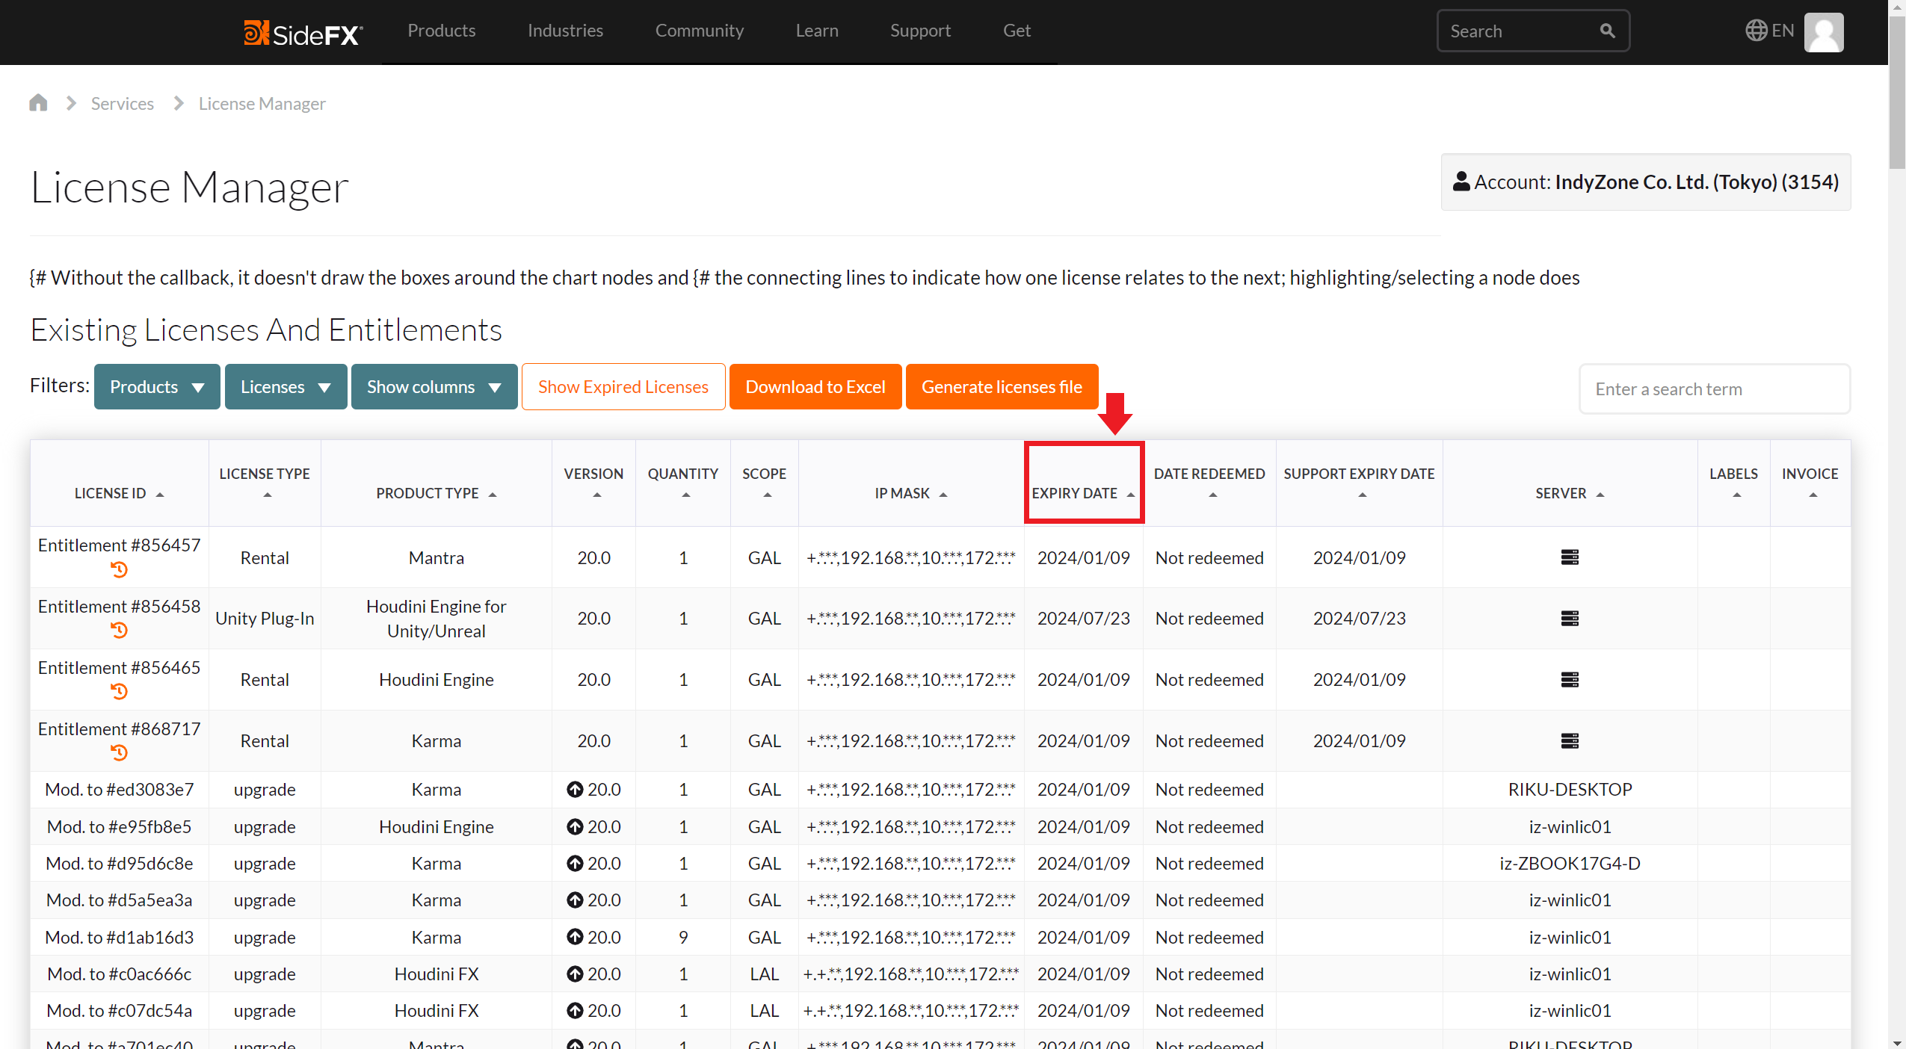Click upgrade arrow icon in #d95d6c8e row

pos(575,864)
